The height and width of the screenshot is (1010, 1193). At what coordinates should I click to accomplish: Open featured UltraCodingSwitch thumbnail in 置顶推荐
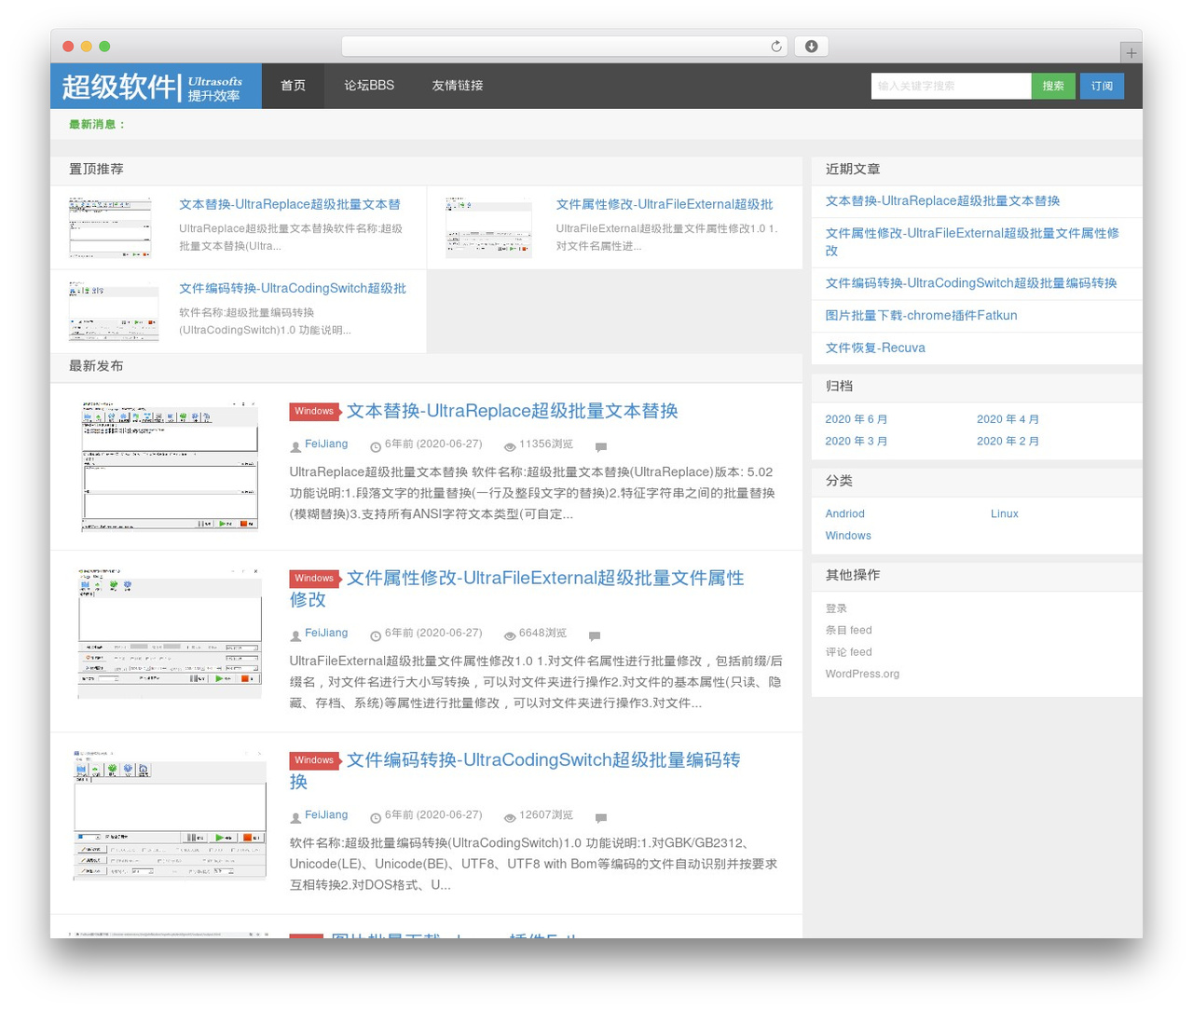tap(114, 311)
